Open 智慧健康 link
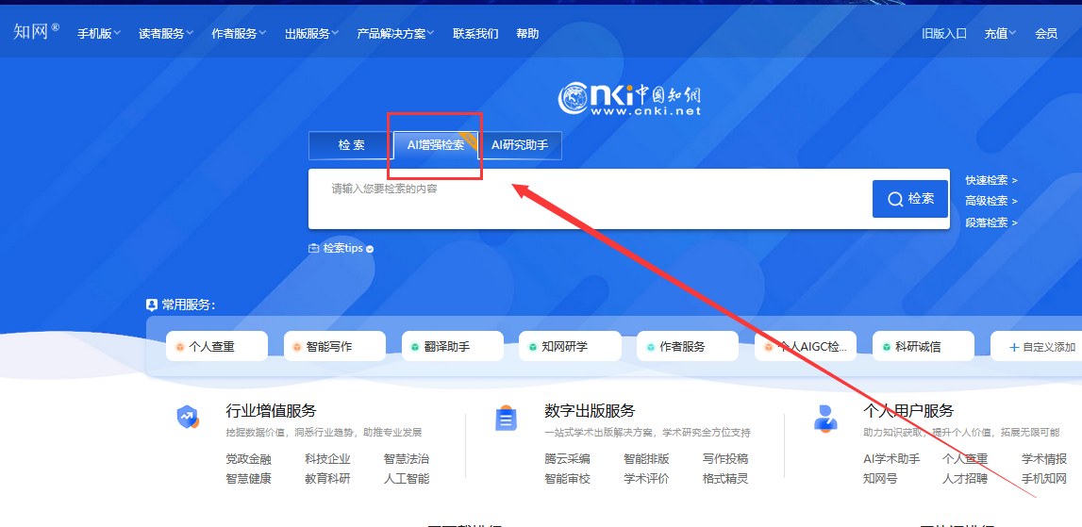The width and height of the screenshot is (1082, 527). [x=248, y=479]
